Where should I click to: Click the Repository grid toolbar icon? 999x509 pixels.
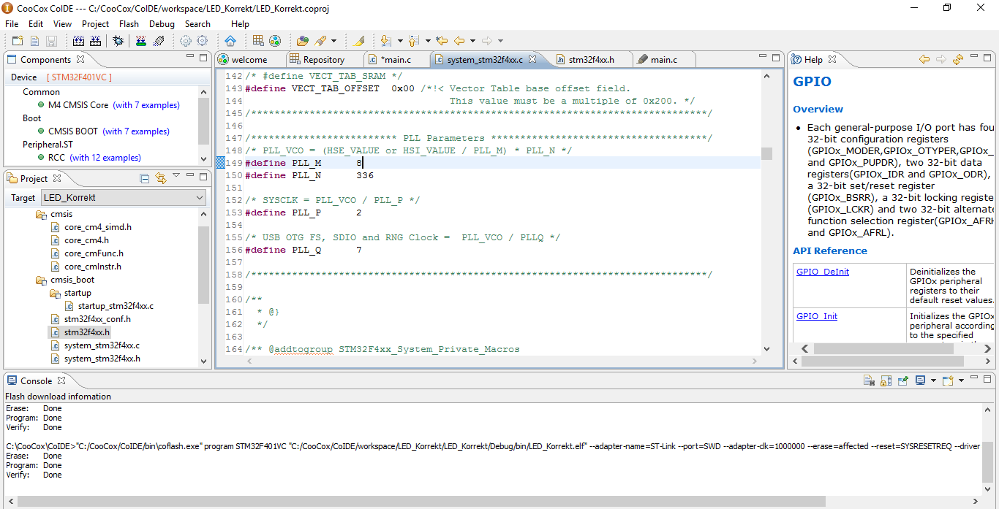pos(258,41)
